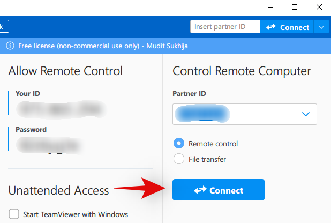Open dropdown arrow beside top Connect button
The image size is (331, 223).
click(321, 27)
